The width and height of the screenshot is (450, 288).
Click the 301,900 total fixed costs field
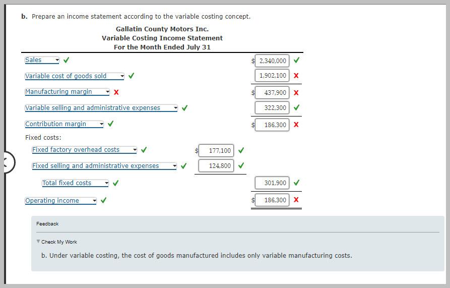pos(272,183)
